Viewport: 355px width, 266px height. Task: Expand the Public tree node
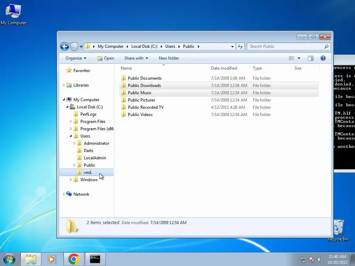(x=74, y=165)
